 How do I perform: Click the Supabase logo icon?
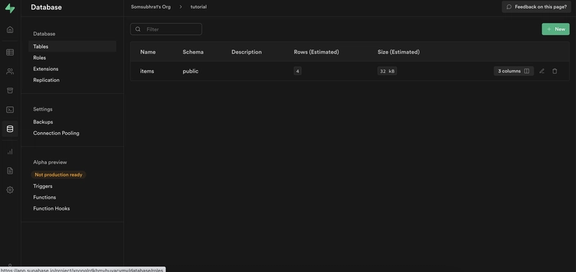click(x=10, y=9)
